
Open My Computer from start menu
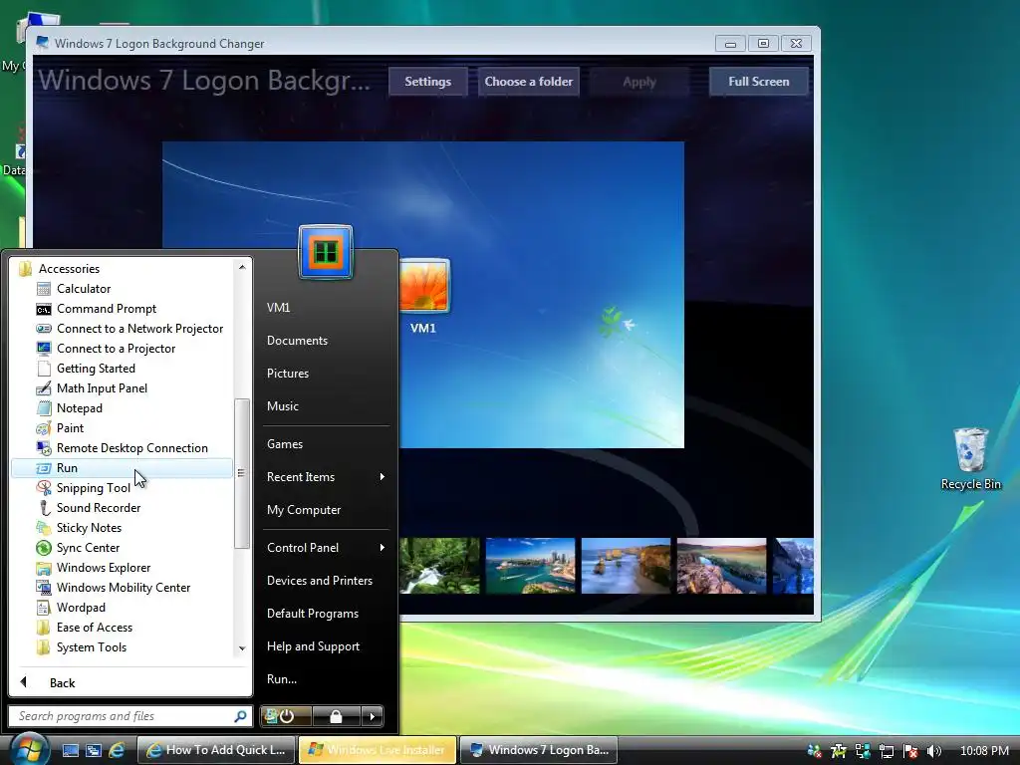(x=304, y=510)
